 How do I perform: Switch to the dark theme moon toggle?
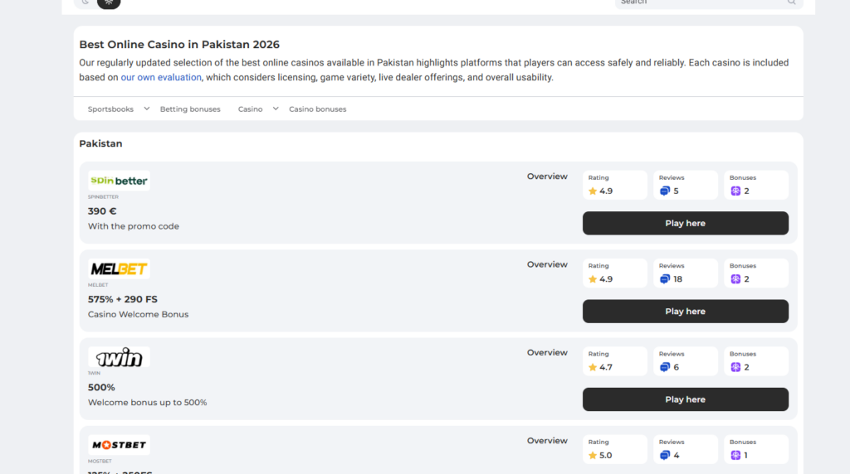point(85,2)
